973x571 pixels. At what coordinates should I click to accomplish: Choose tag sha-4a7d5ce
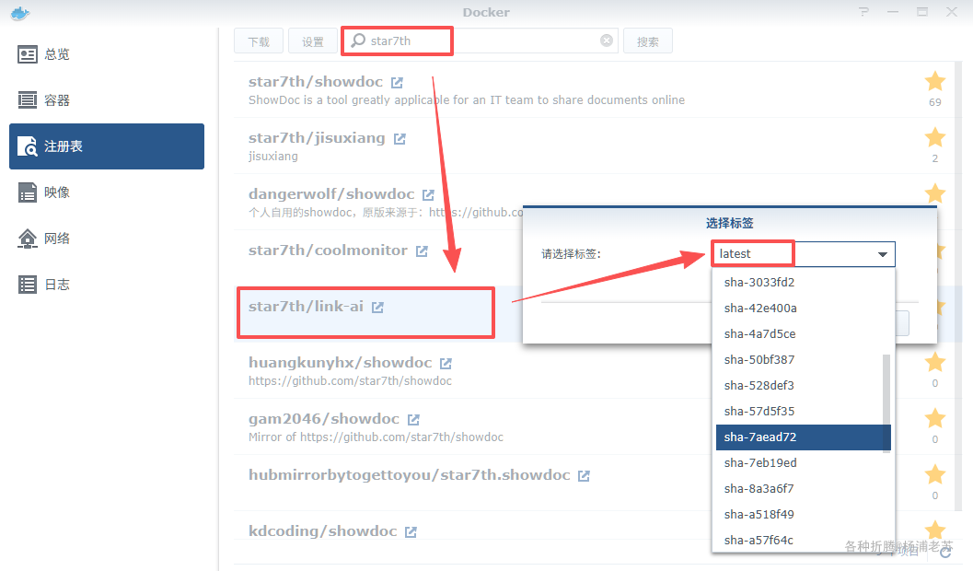(804, 334)
